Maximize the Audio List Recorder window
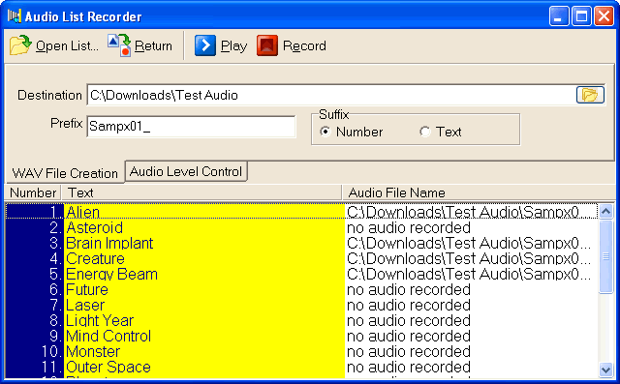Viewport: 620px width, 384px height. 581,16
